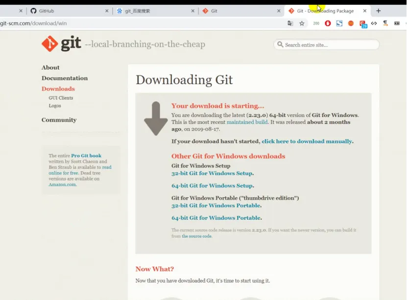Open the Amazon.com link
The height and width of the screenshot is (300, 407).
[x=62, y=185]
